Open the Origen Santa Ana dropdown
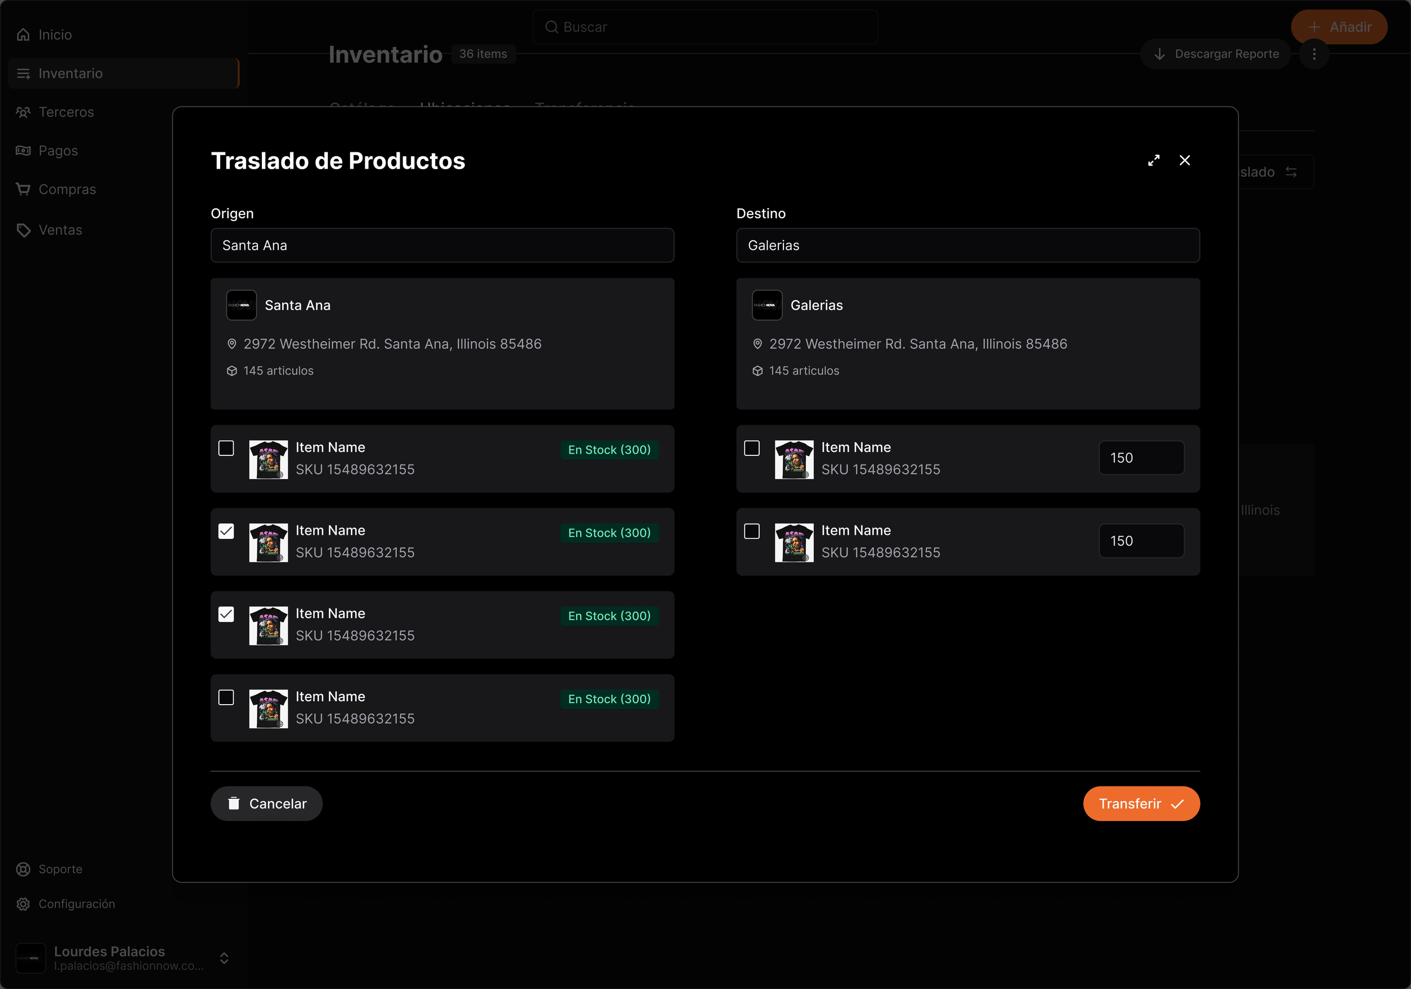 (x=442, y=246)
